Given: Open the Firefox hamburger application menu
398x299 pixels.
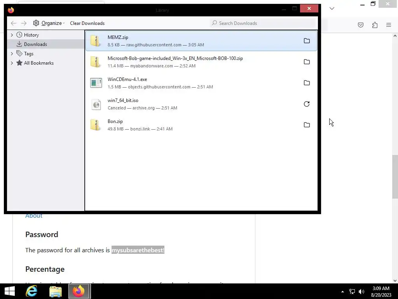Looking at the screenshot, I should click(x=389, y=25).
